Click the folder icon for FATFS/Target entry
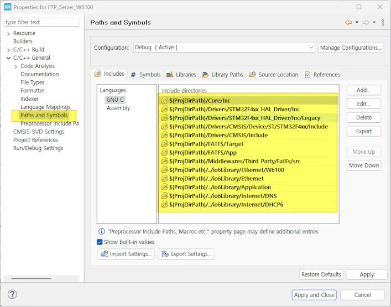The image size is (391, 307). 165,144
